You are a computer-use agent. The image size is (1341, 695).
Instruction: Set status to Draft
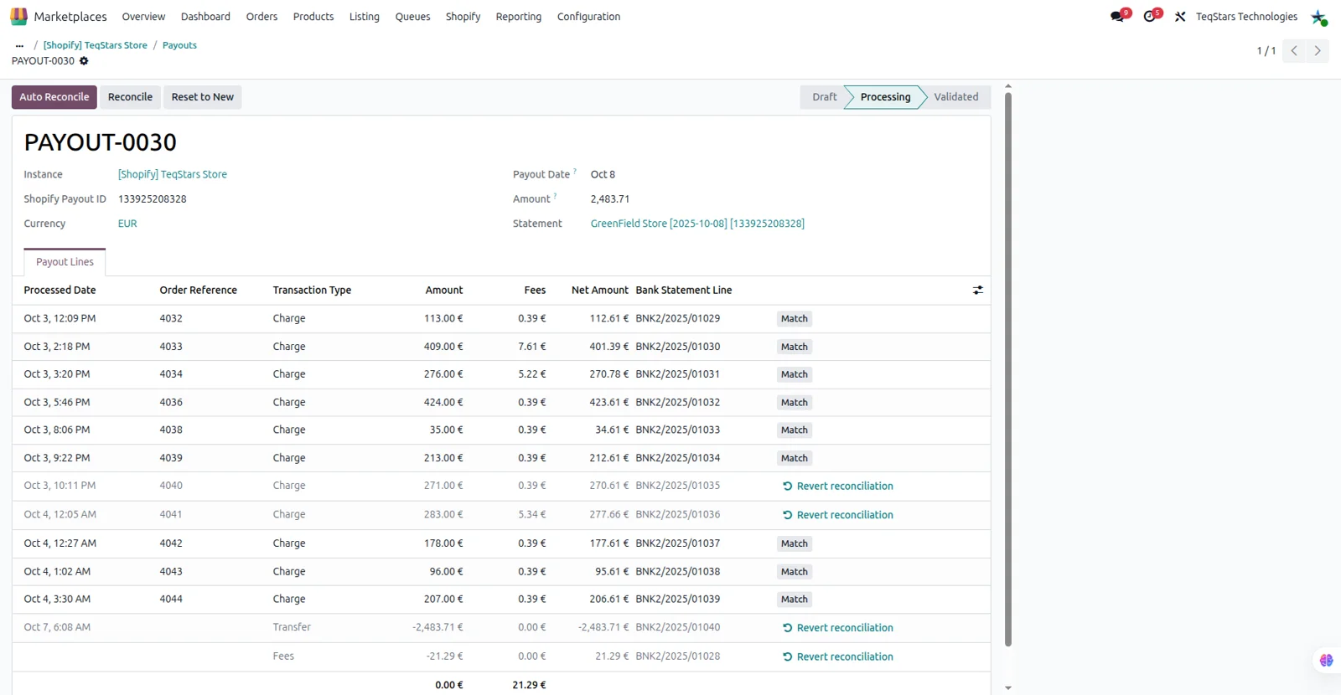pos(824,97)
